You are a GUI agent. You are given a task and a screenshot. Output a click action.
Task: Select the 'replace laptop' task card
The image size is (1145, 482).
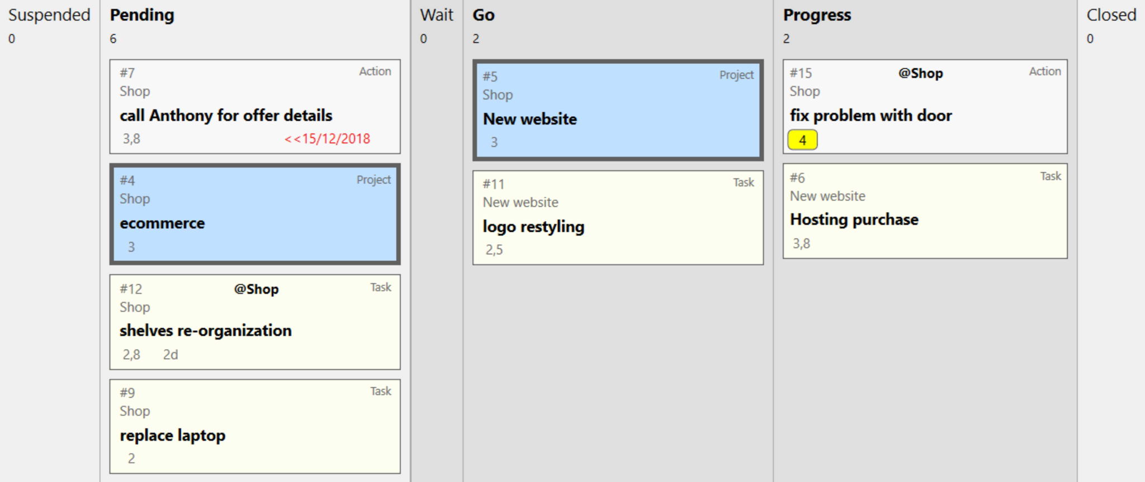pos(255,427)
